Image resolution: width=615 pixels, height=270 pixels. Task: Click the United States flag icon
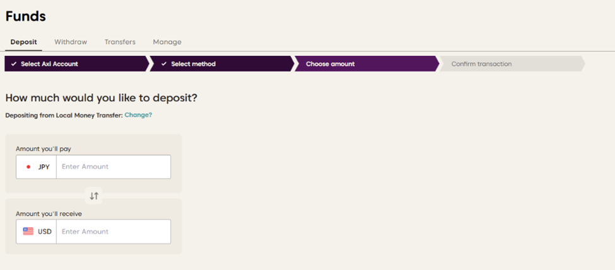(x=28, y=232)
